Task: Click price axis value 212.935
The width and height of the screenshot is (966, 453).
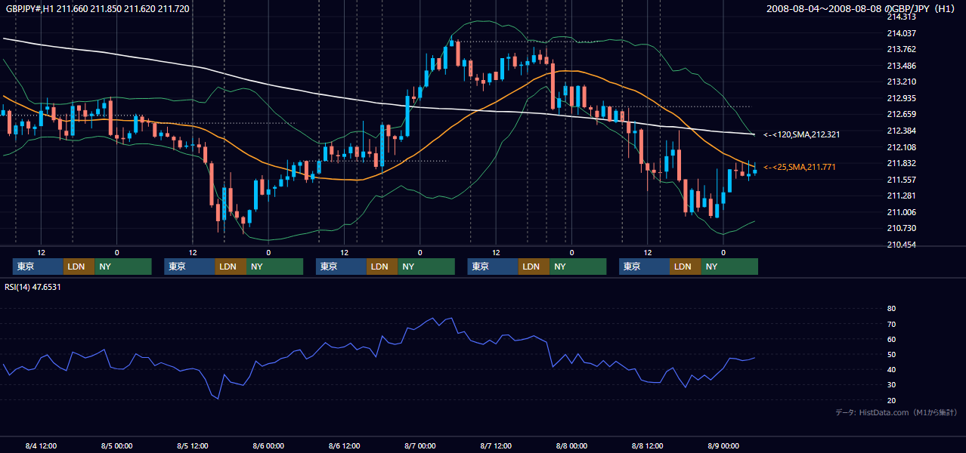Action: 901,98
